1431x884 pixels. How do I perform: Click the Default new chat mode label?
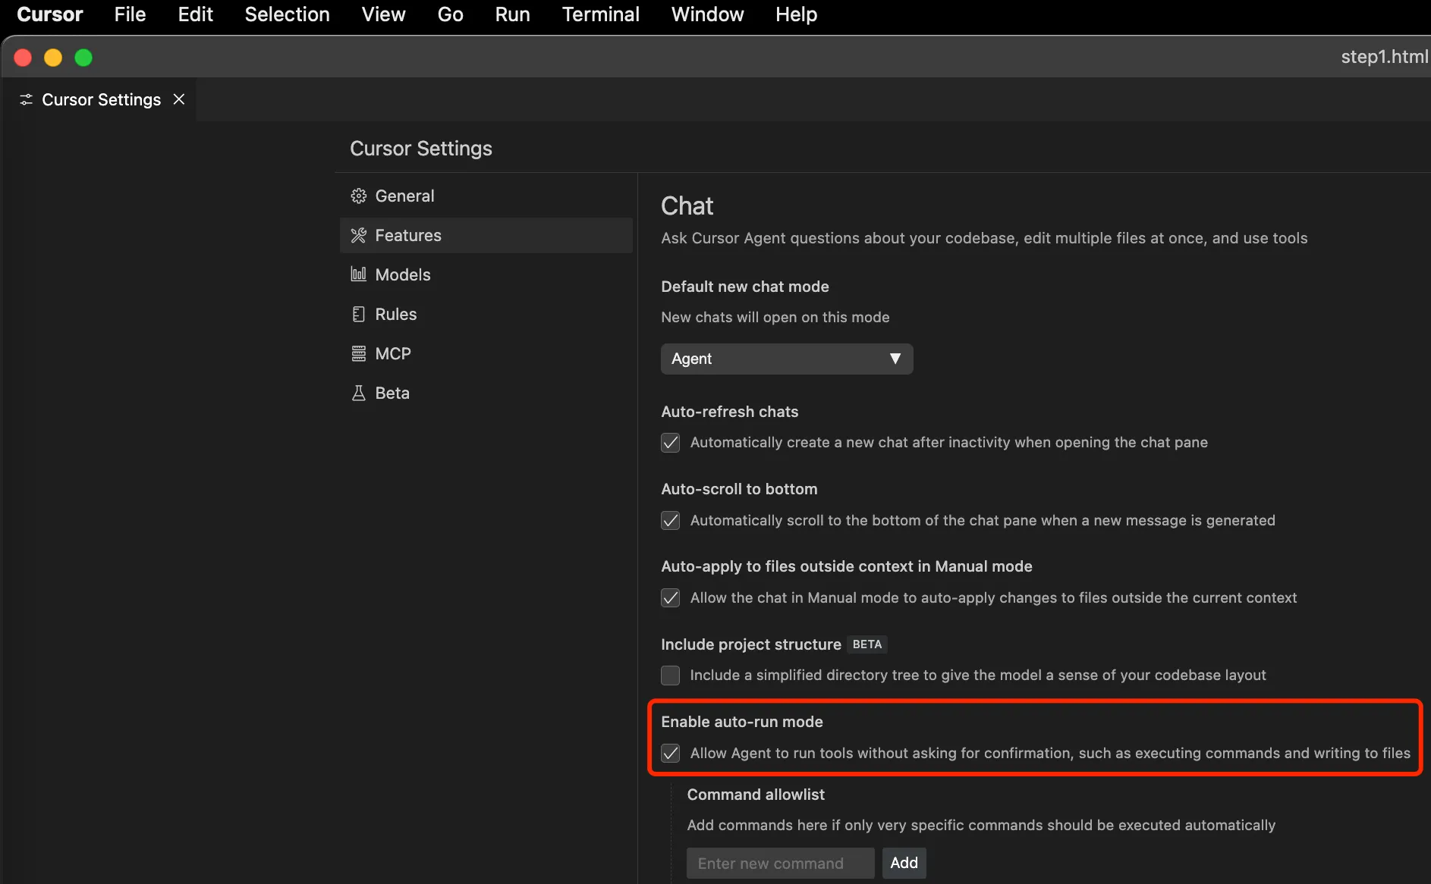point(744,287)
